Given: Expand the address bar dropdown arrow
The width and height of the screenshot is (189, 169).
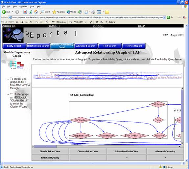Looking at the screenshot, I should pyautogui.click(x=164, y=17).
